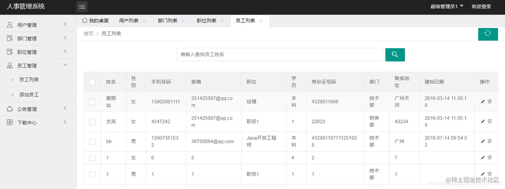Expand 下载中心 menu chevron
The height and width of the screenshot is (189, 505).
click(65, 122)
